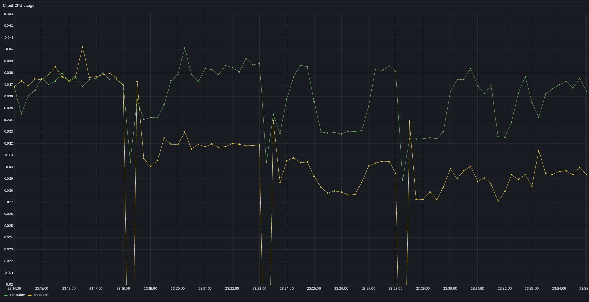Screen dimensions: 589x302
Task: Click consumer peak point near 0.039 before 23:23:00
Action: (x=246, y=59)
